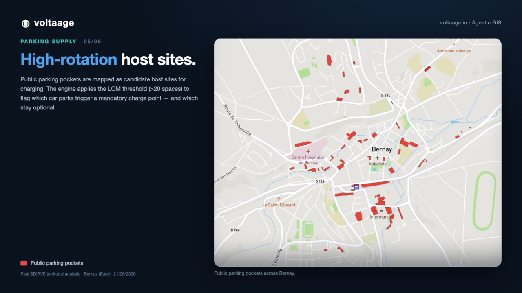522x293 pixels.
Task: Open the voltaage.io link in header
Action: 453,23
